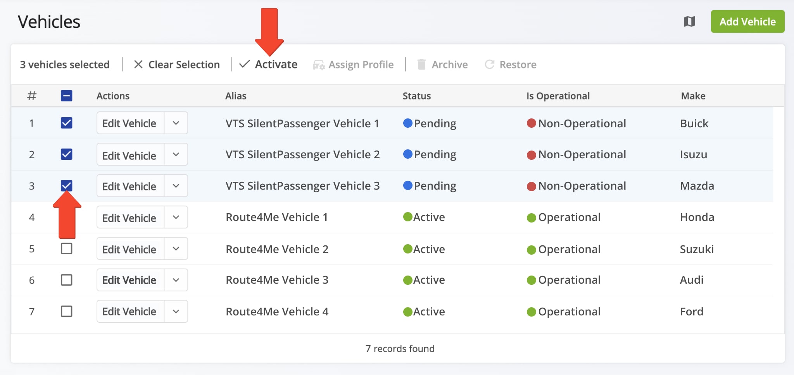Select Restore in the toolbar
The image size is (794, 375).
[x=511, y=64]
